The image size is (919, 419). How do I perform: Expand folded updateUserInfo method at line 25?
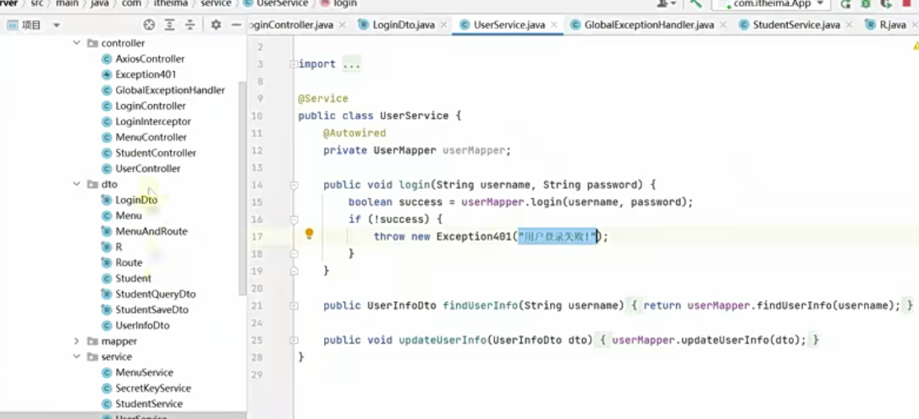pos(294,340)
